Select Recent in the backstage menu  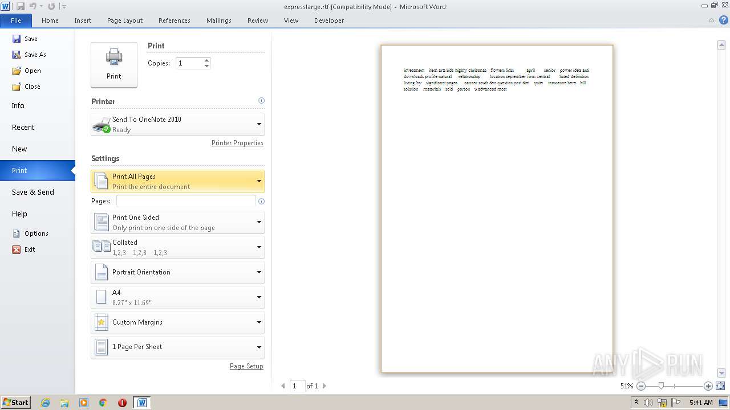tap(37, 128)
